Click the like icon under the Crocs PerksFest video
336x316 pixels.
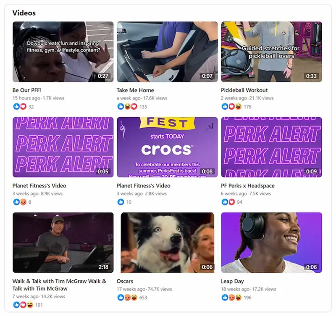[x=121, y=202]
